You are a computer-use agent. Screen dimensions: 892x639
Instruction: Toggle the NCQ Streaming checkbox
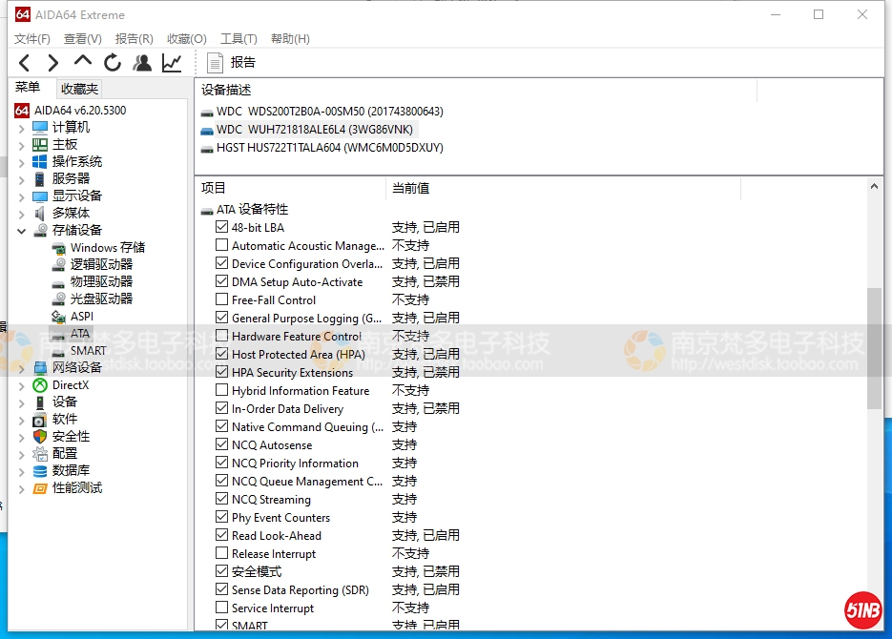pos(222,499)
